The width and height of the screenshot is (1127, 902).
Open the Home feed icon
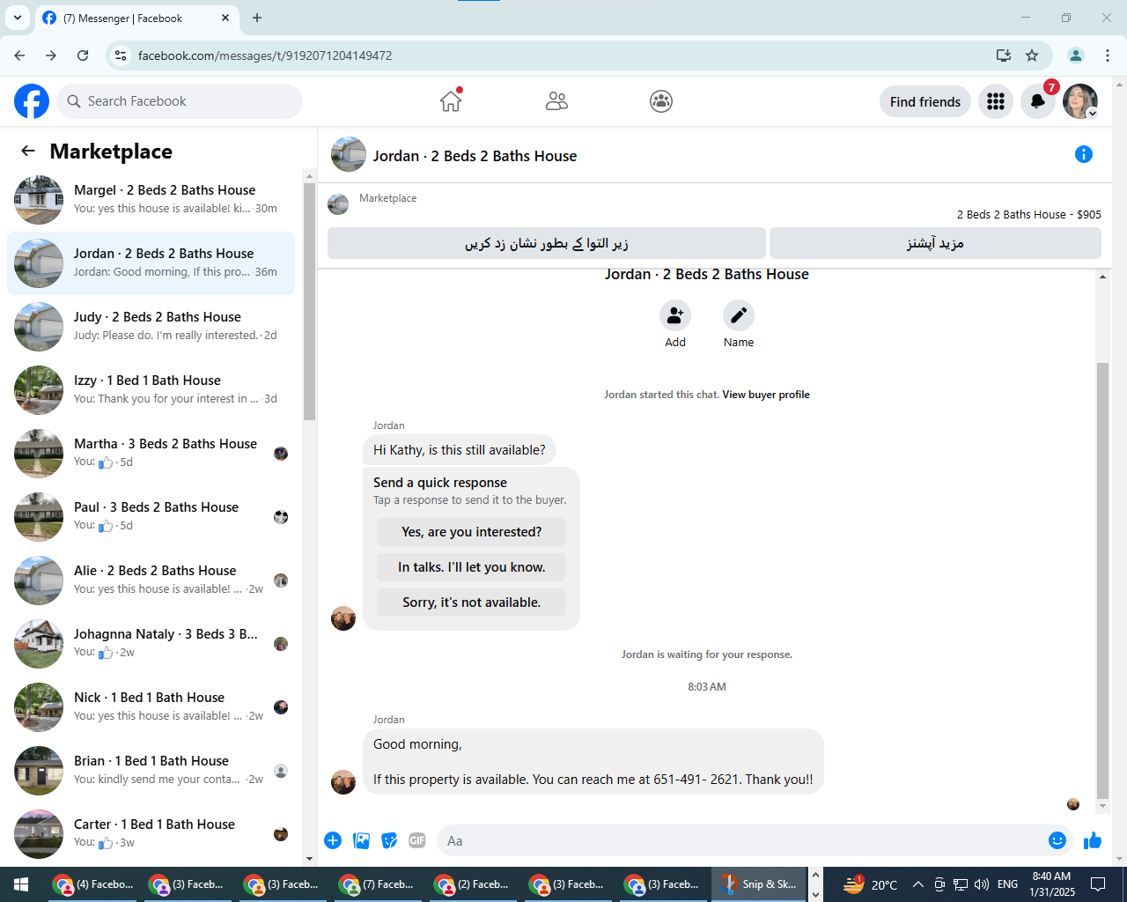click(x=451, y=101)
